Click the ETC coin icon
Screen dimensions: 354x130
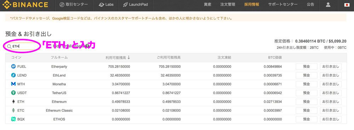[13, 111]
